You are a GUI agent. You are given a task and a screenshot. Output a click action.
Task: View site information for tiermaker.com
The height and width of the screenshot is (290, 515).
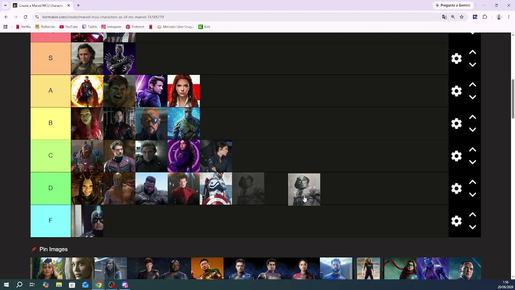(x=37, y=17)
